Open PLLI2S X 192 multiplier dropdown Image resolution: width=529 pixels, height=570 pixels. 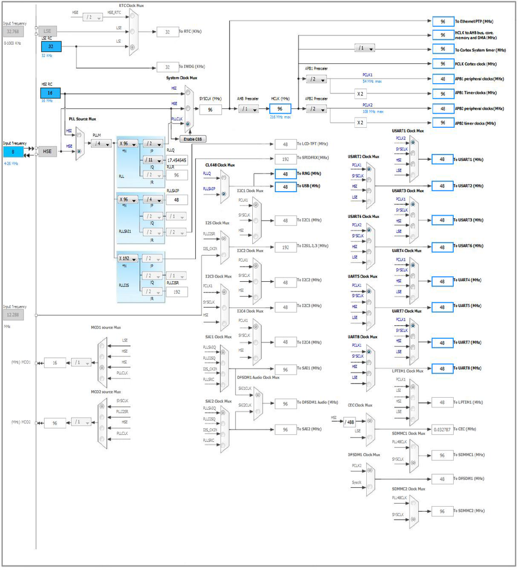(x=127, y=258)
